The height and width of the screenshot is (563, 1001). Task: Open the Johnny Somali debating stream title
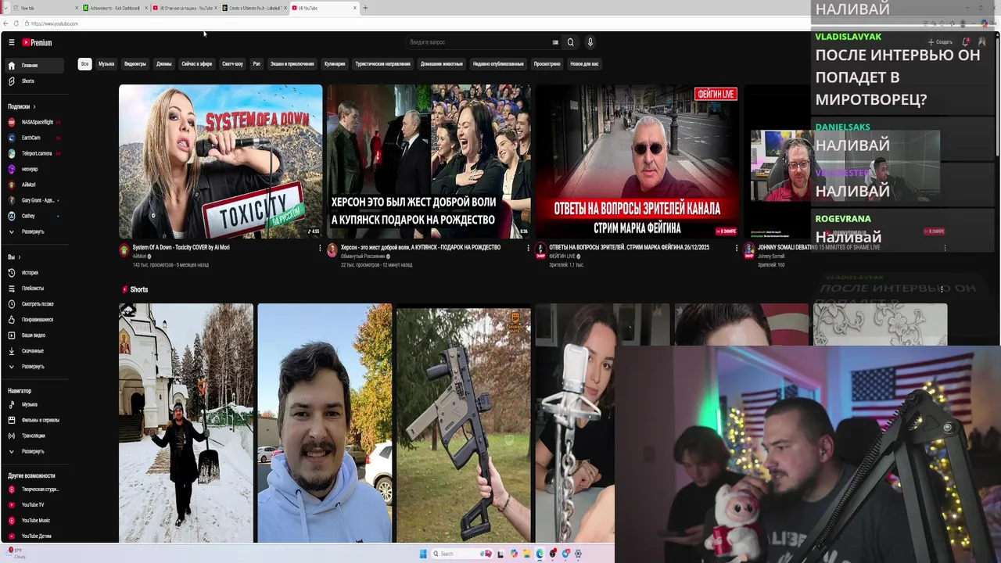pos(819,247)
